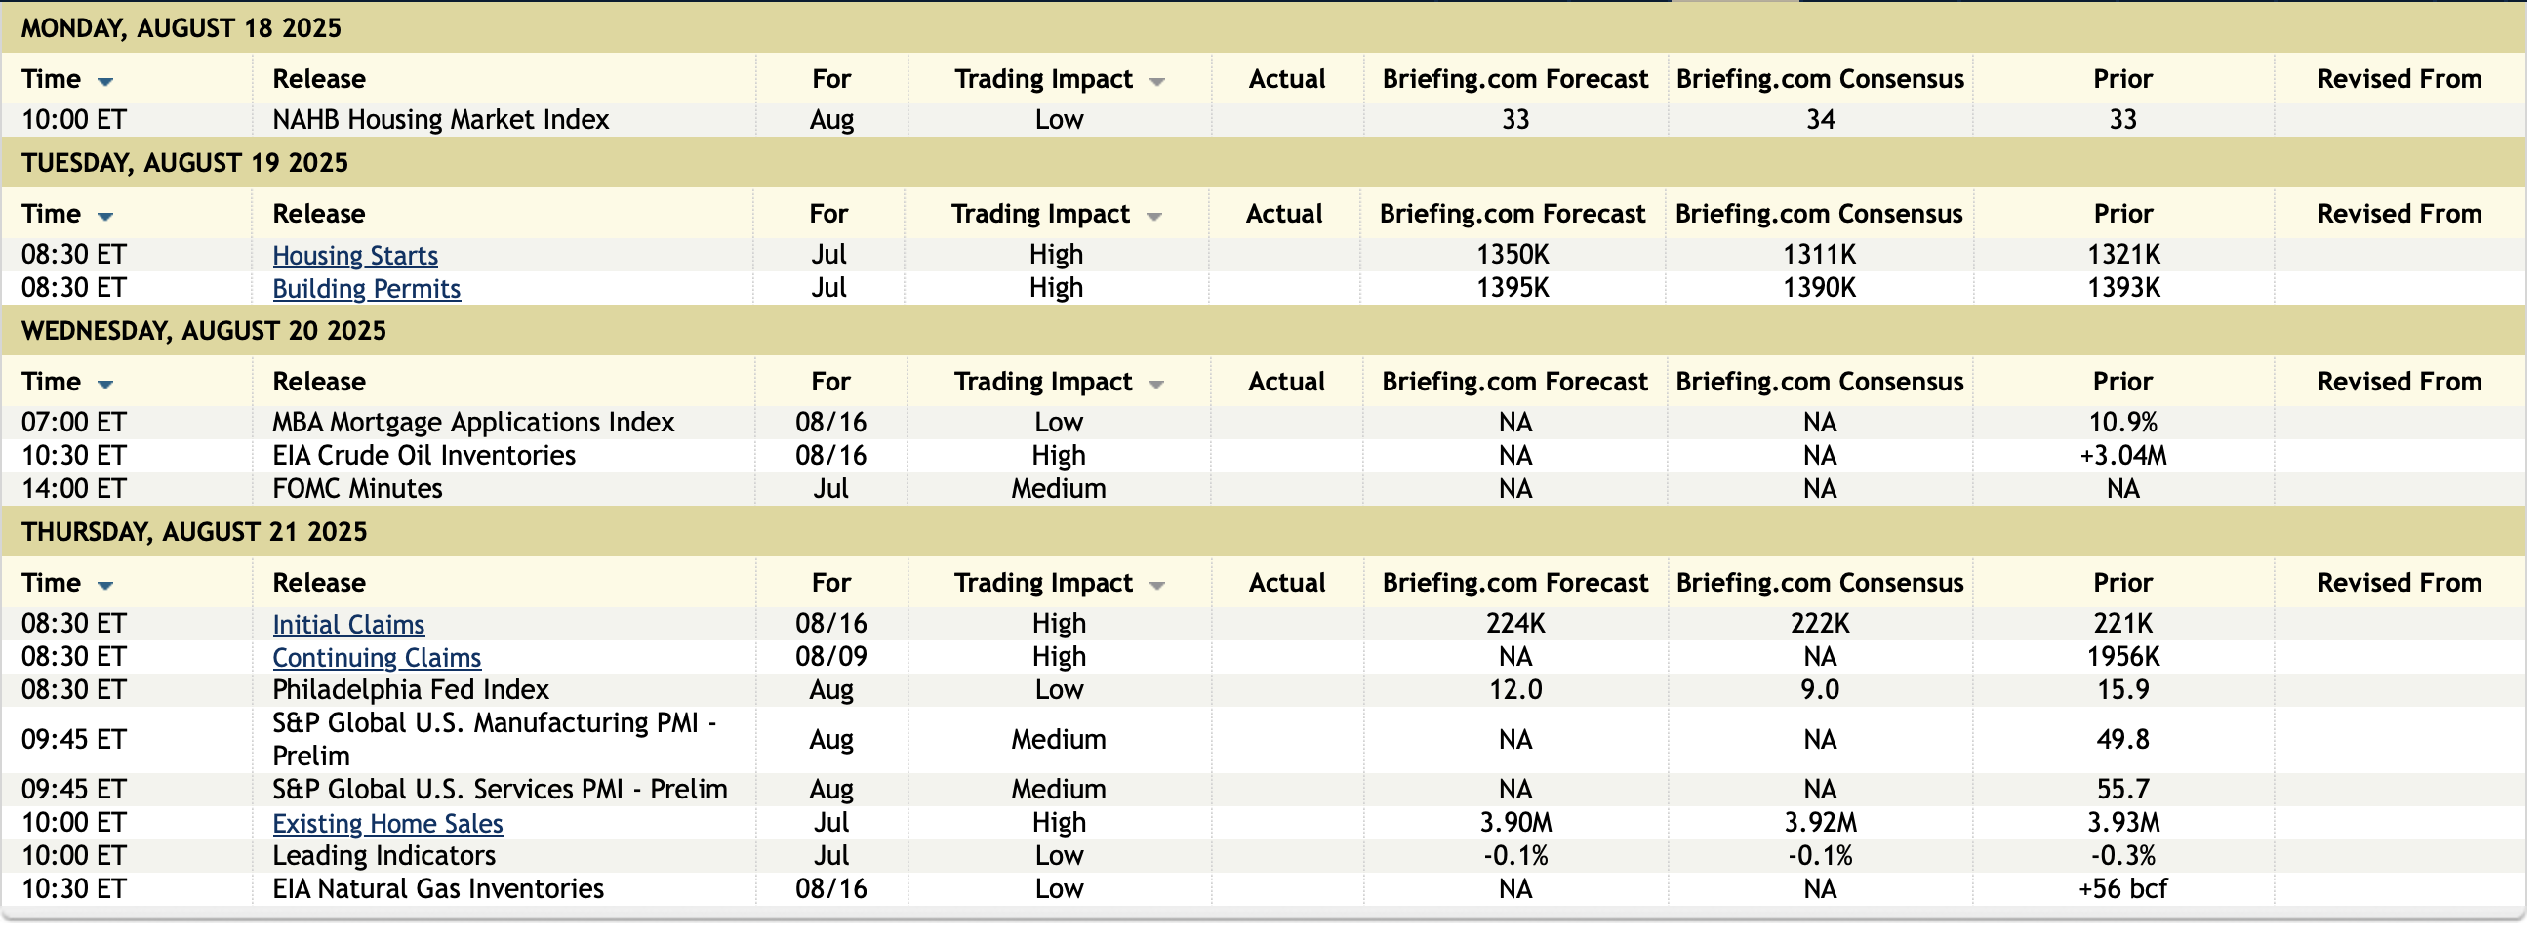Click NAHB Housing Market Index release name
The image size is (2541, 941).
(x=440, y=120)
